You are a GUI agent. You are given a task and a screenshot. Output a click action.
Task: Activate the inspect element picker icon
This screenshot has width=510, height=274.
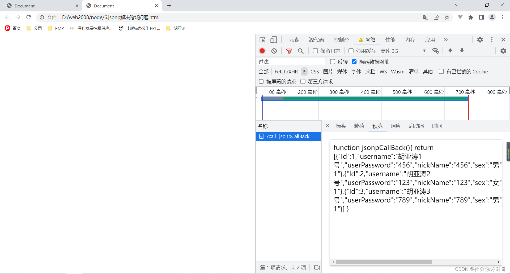(262, 40)
